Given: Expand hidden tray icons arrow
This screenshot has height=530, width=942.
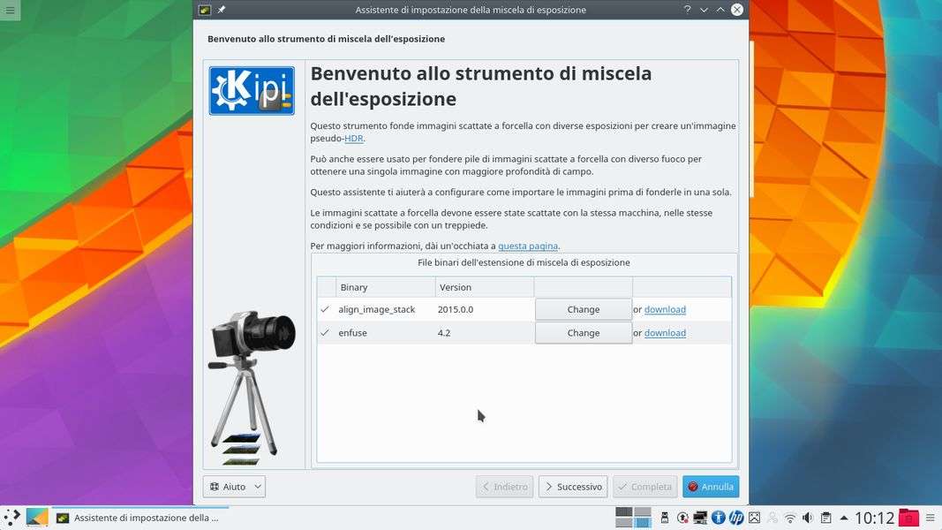Looking at the screenshot, I should point(844,518).
